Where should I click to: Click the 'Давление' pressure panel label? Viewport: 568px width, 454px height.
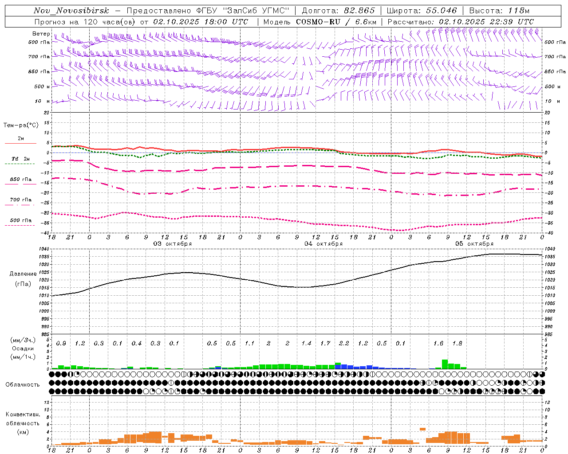(x=23, y=274)
